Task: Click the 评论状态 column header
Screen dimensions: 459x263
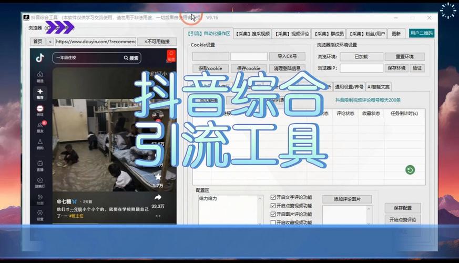Action: [345, 113]
